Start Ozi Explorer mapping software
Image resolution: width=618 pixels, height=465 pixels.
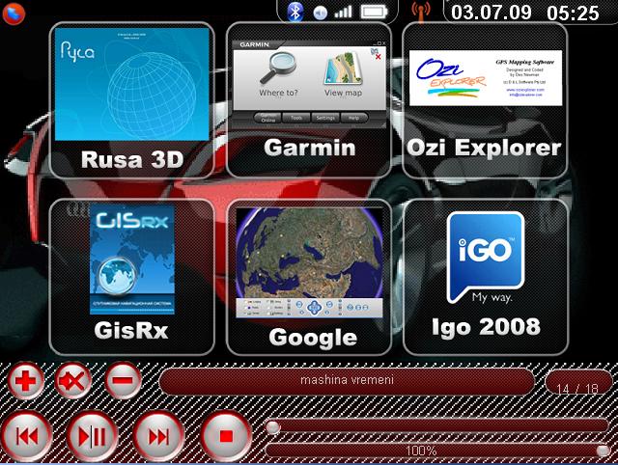click(x=484, y=99)
